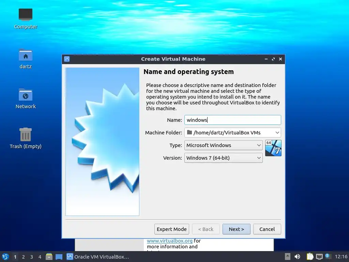The image size is (349, 262).
Task: Open the Version dropdown showing Windows 7
Action: pos(224,158)
